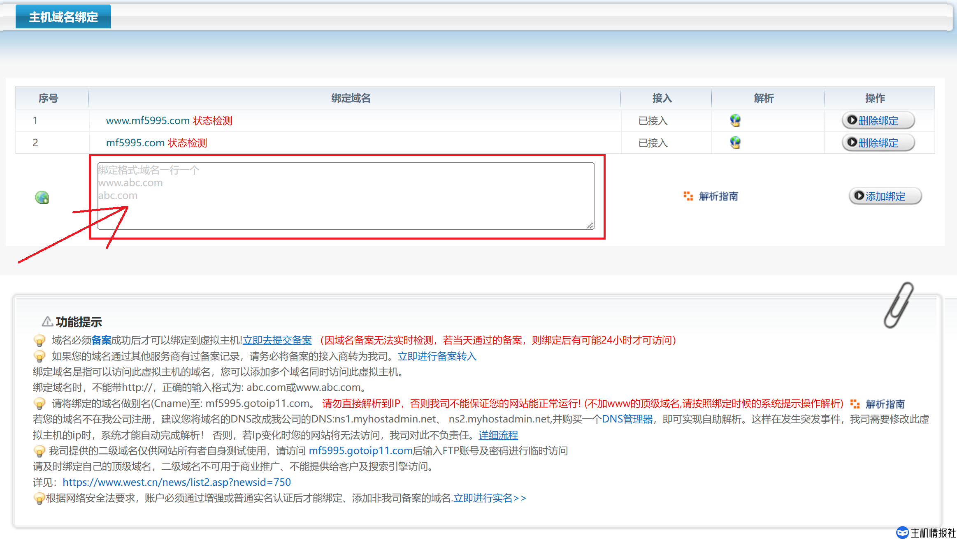957x540 pixels.
Task: Click the first lightbulb tip icon
Action: click(39, 341)
